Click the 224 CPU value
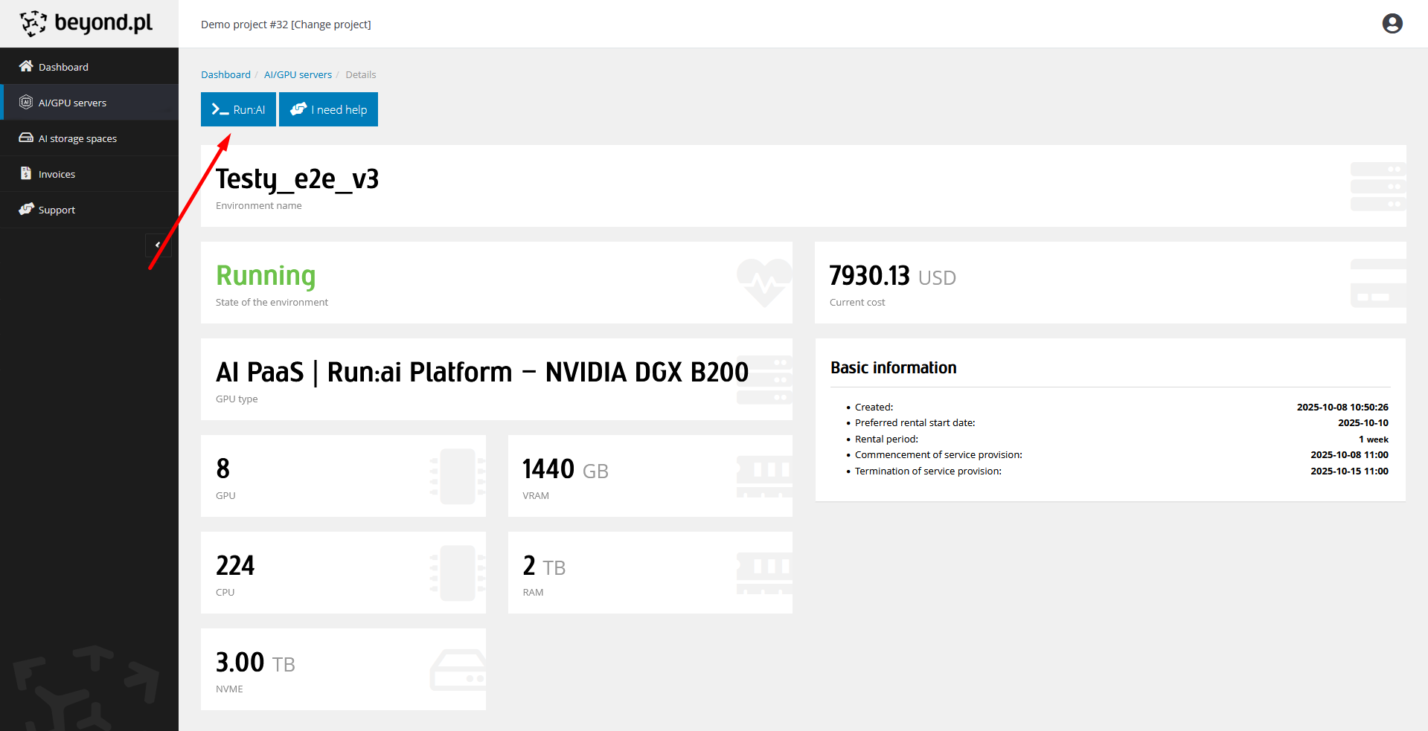Image resolution: width=1428 pixels, height=731 pixels. tap(235, 566)
